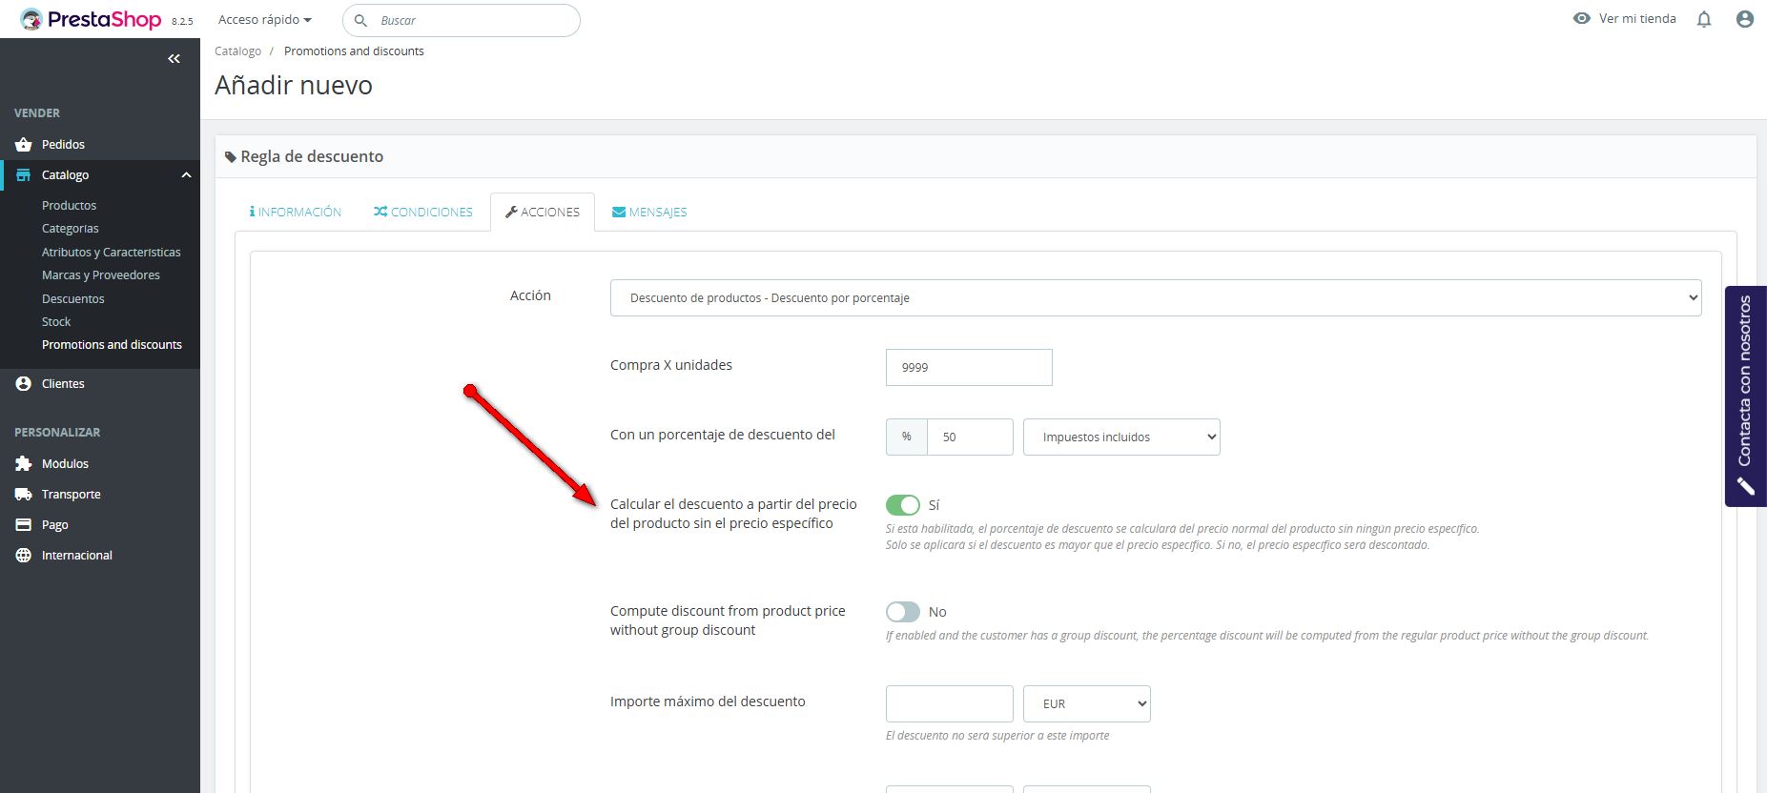The width and height of the screenshot is (1767, 793).
Task: Click the Contacta con nosotros button
Action: (1745, 396)
